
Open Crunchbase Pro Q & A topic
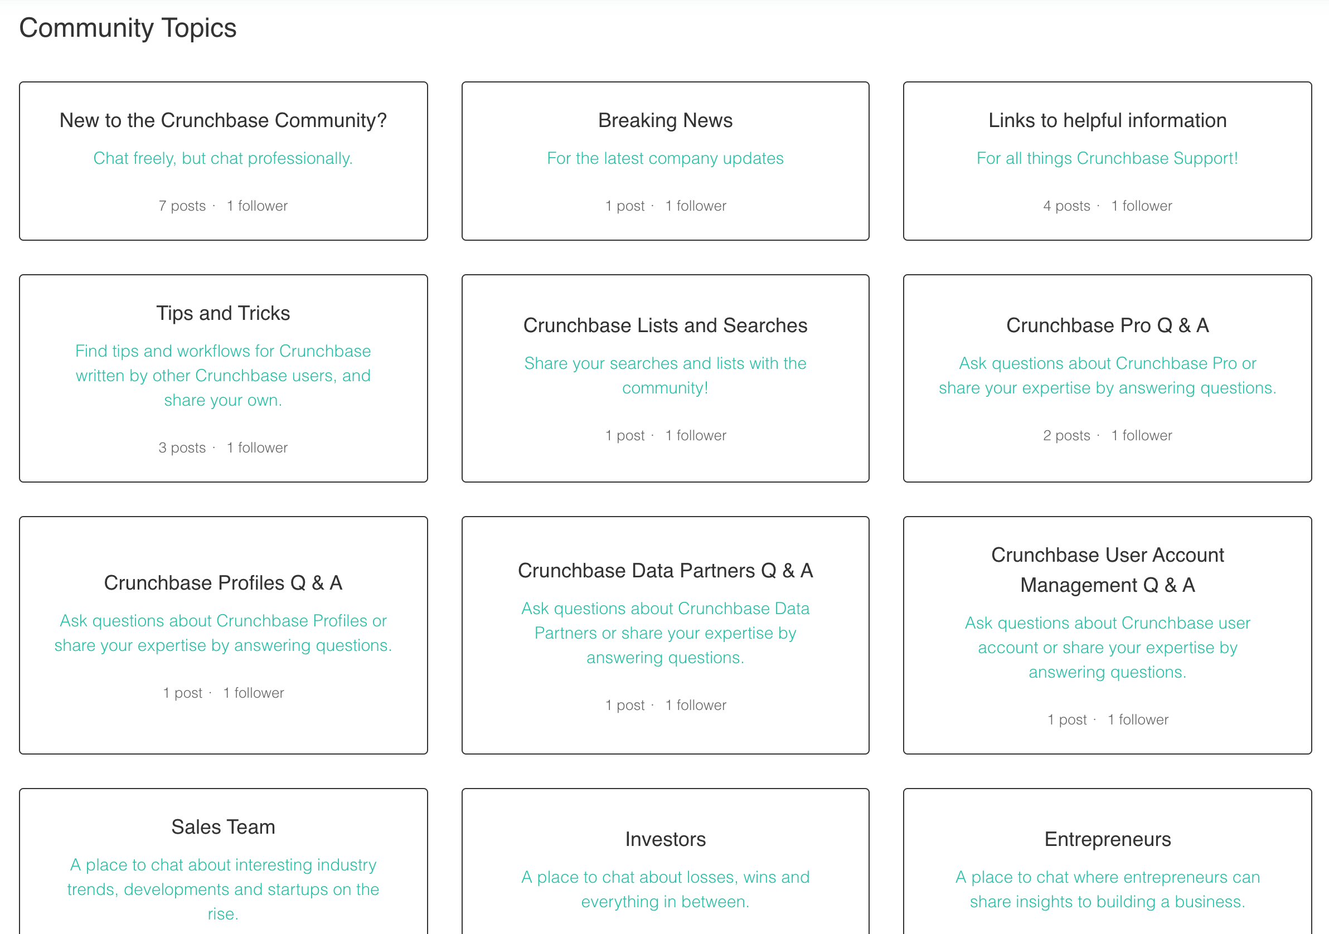1107,325
